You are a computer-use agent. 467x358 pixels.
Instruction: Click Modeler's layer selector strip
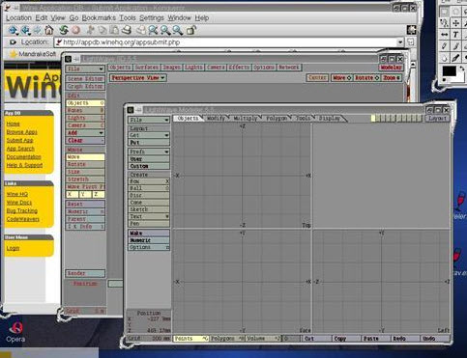pyautogui.click(x=396, y=119)
